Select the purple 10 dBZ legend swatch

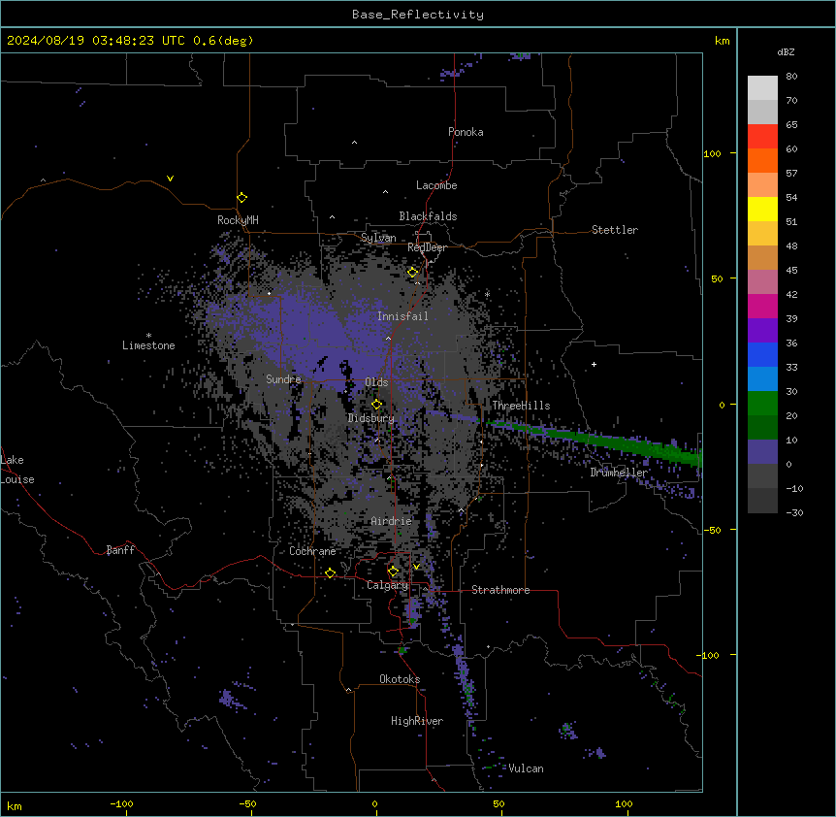coord(762,452)
